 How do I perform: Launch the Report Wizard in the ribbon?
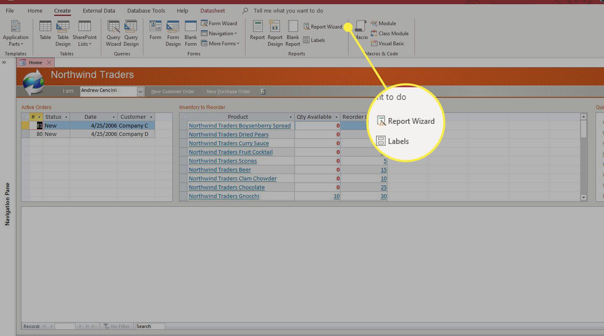pos(323,27)
